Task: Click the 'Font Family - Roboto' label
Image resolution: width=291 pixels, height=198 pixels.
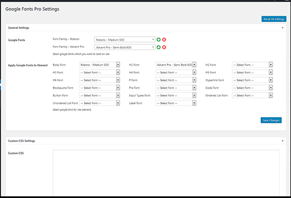Action: pos(66,39)
